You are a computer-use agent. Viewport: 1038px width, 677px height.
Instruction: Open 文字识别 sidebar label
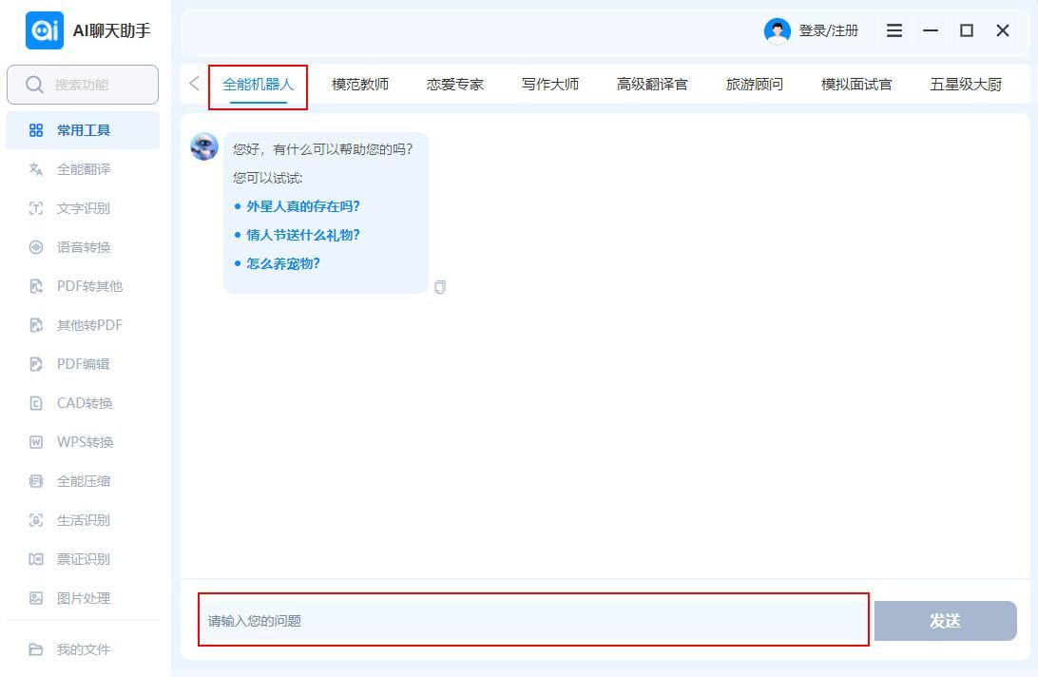84,208
